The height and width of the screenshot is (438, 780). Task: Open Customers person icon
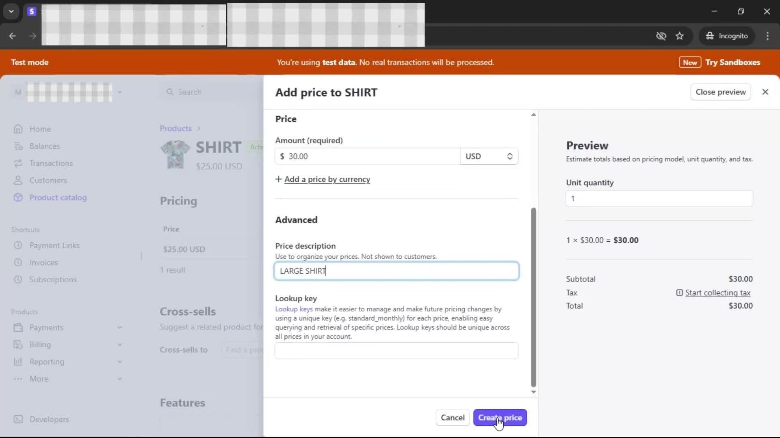tap(18, 180)
